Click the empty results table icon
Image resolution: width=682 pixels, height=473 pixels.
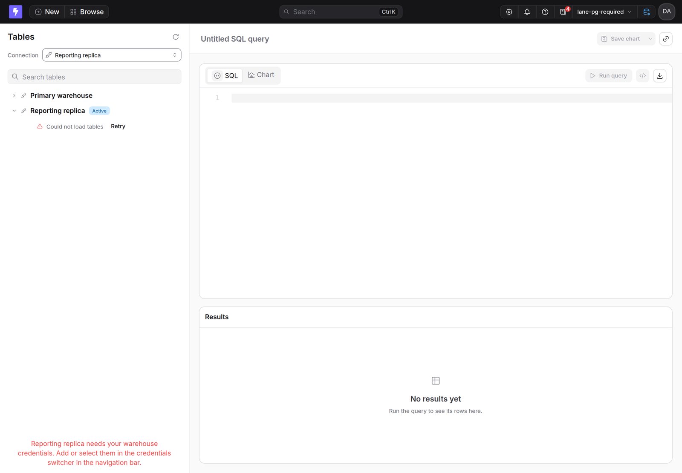436,381
